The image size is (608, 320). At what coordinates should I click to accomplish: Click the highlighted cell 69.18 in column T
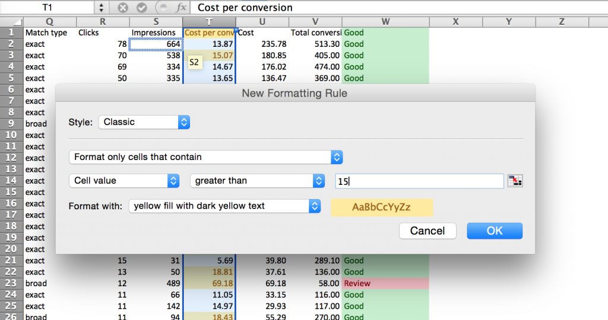210,283
